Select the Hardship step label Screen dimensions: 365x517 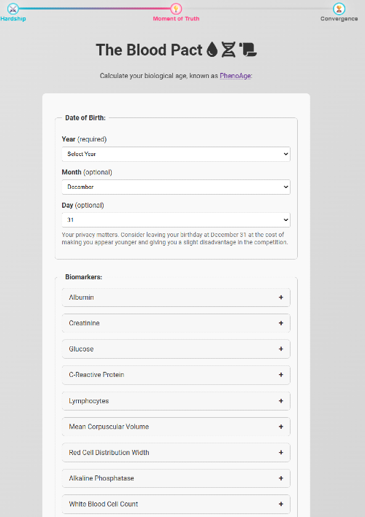tap(13, 19)
